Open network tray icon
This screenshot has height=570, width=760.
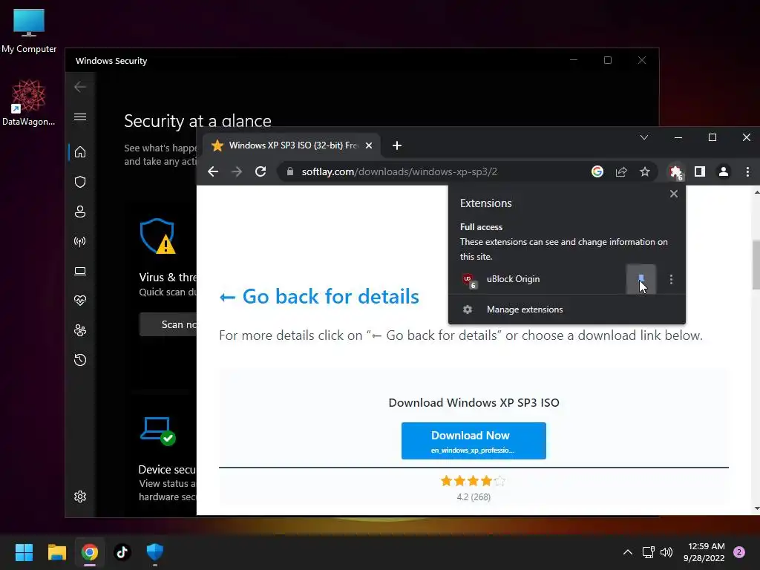click(648, 552)
